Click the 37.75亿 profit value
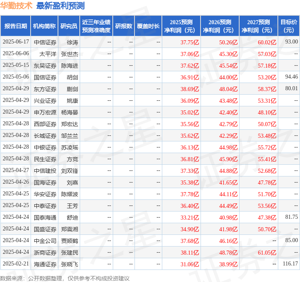Viewport: 300px width, 282px height. coord(190,42)
